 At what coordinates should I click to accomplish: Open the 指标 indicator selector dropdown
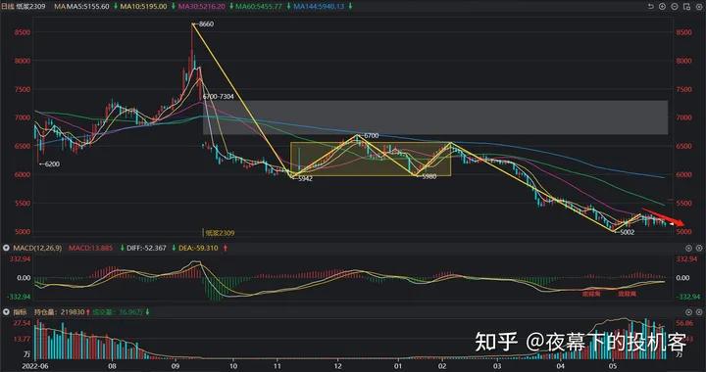(x=6, y=311)
